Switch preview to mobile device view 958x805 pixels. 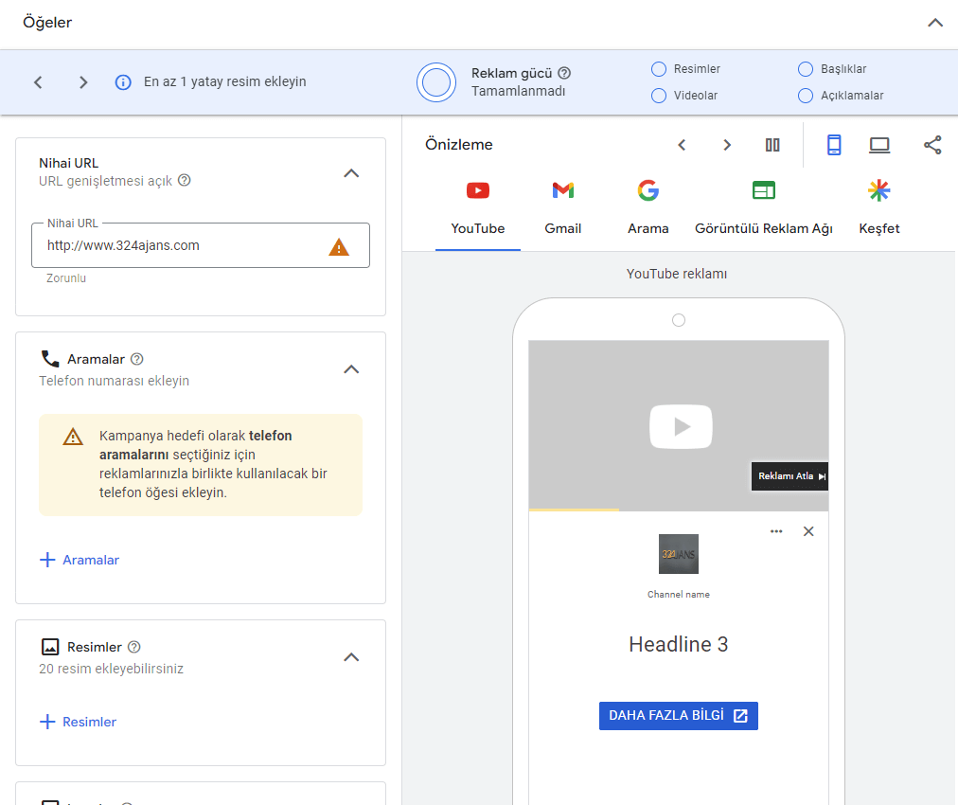[x=834, y=145]
